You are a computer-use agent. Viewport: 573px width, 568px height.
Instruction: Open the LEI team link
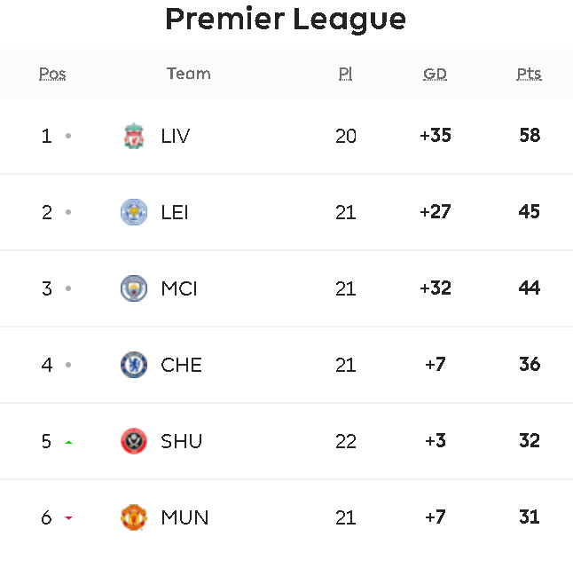pos(175,212)
